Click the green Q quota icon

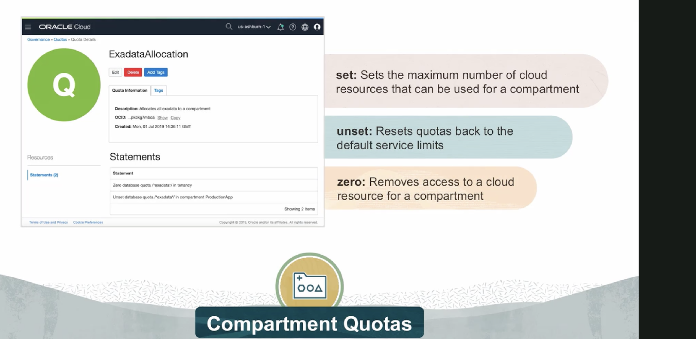[64, 85]
